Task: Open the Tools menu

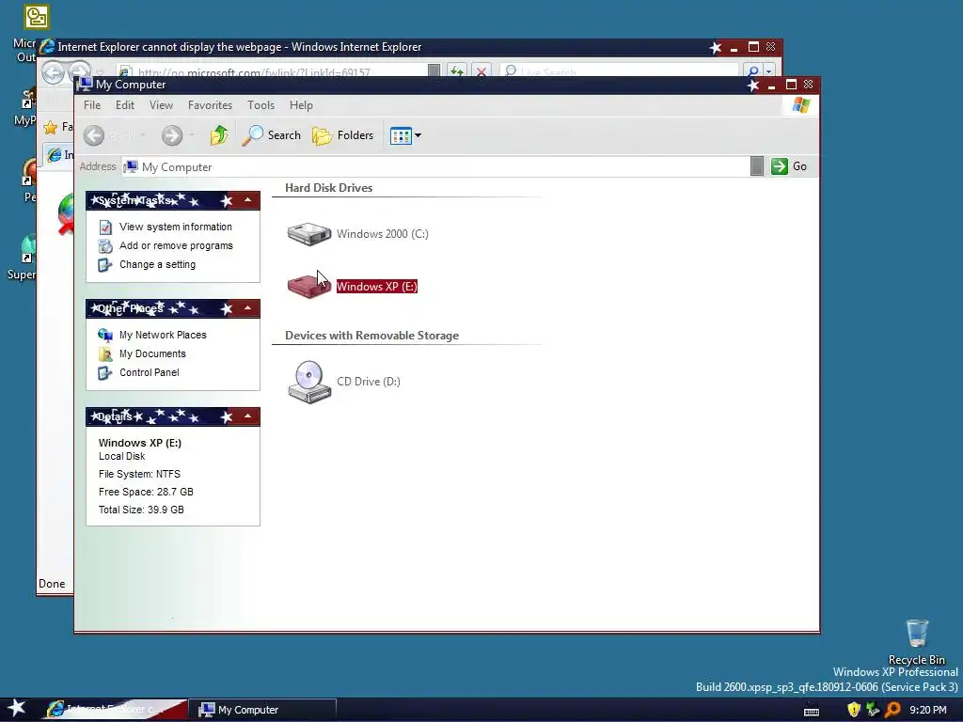Action: tap(261, 105)
